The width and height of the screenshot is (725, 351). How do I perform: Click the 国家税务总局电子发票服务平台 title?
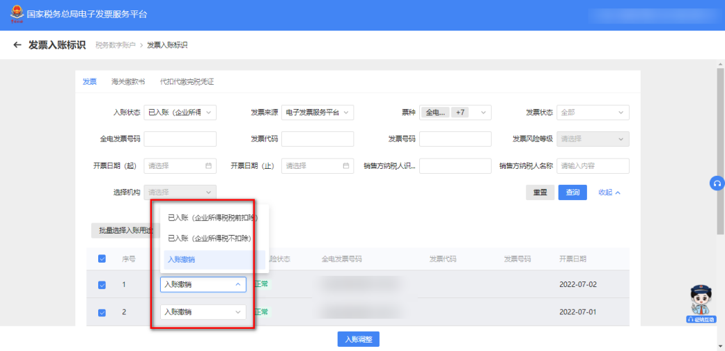87,15
